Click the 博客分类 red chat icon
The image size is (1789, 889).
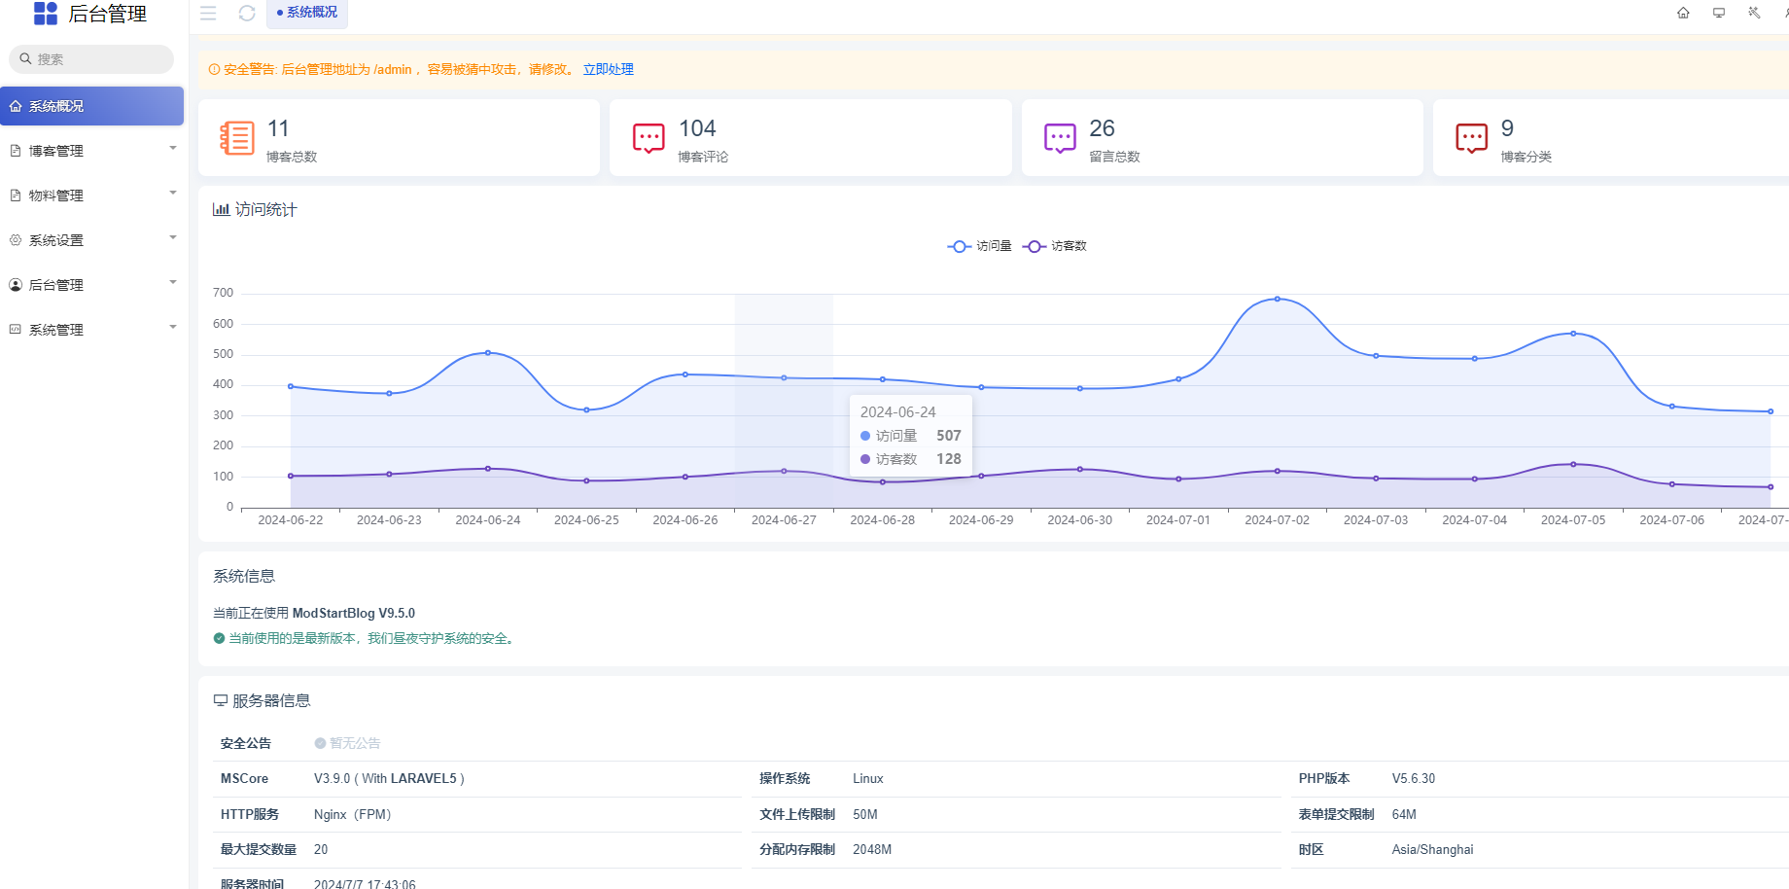click(1471, 138)
